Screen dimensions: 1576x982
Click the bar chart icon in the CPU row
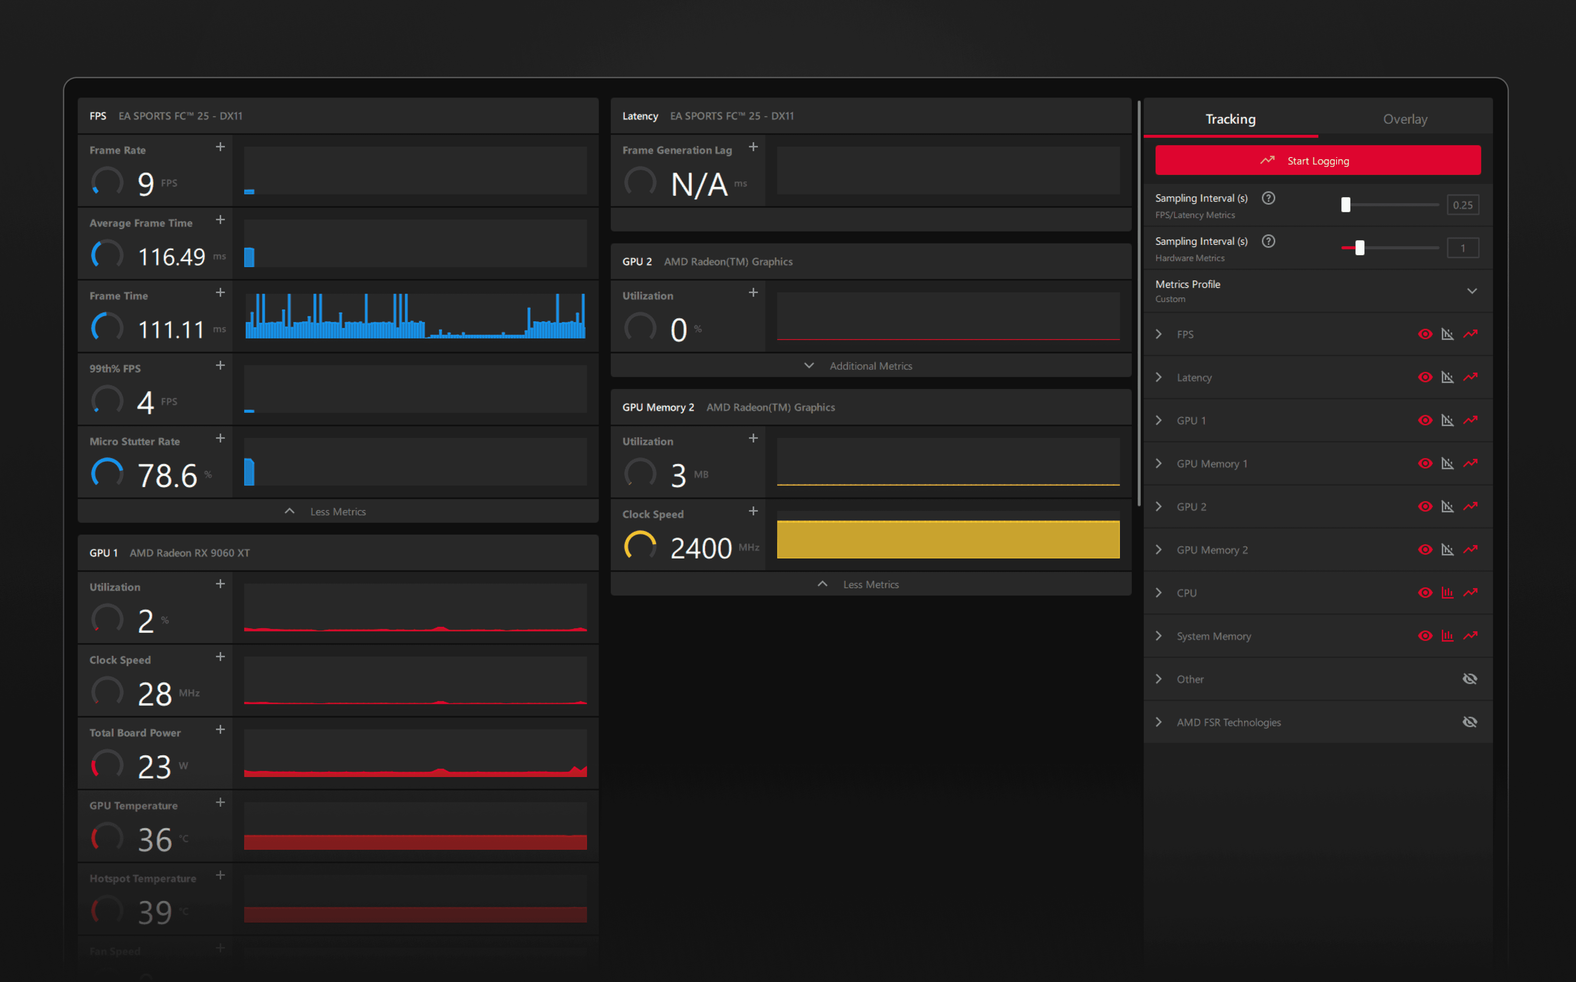click(1447, 592)
